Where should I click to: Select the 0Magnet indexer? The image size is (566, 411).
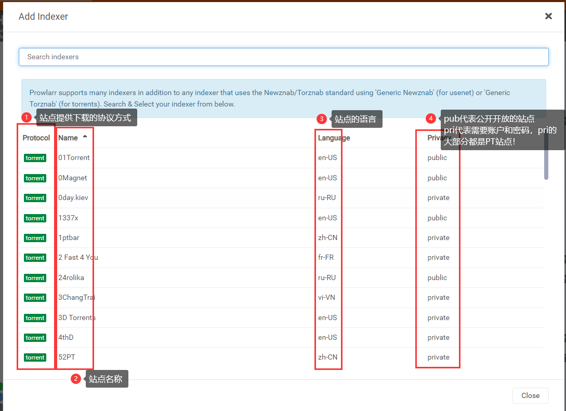point(73,178)
